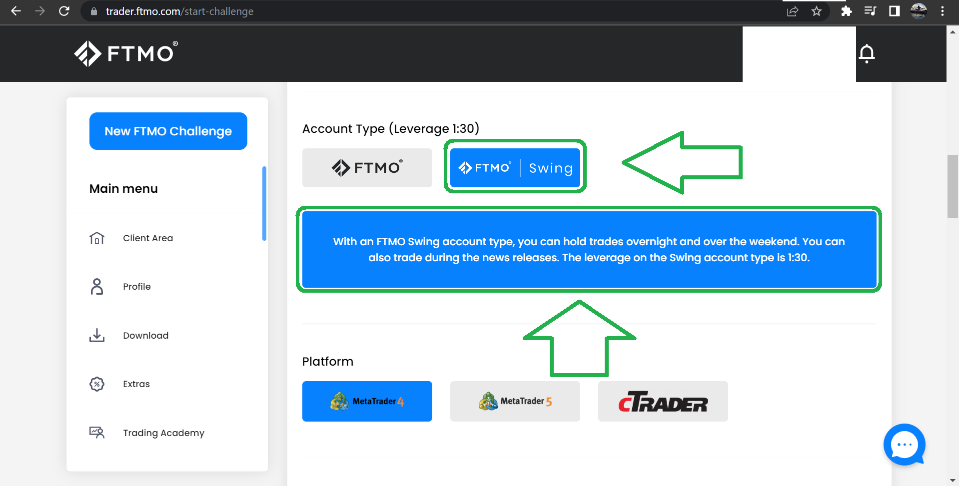Open Trading Academy from main menu

(164, 433)
